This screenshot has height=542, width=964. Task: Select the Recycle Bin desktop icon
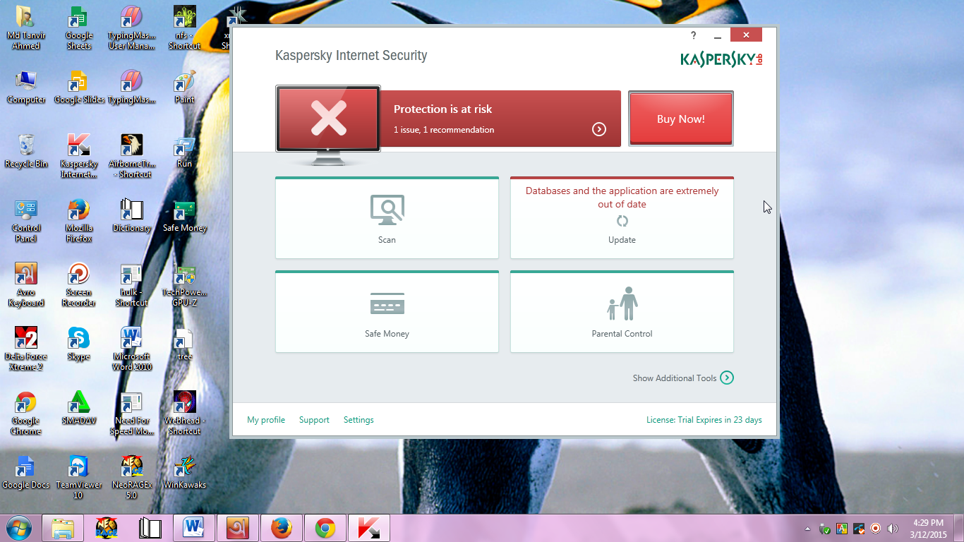click(x=26, y=150)
